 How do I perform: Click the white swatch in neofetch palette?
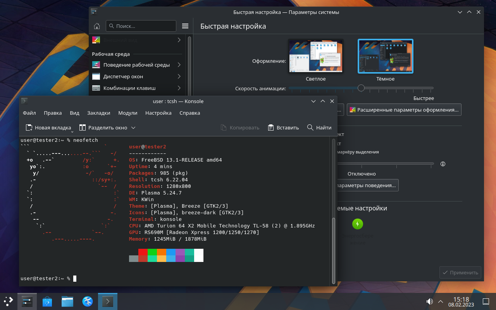199,255
